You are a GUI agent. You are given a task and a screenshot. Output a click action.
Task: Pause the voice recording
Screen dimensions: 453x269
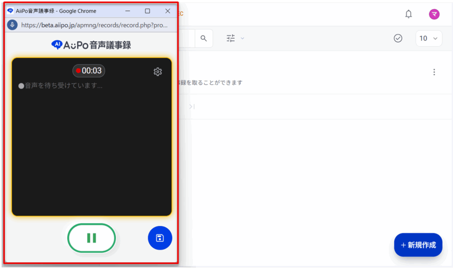point(92,238)
